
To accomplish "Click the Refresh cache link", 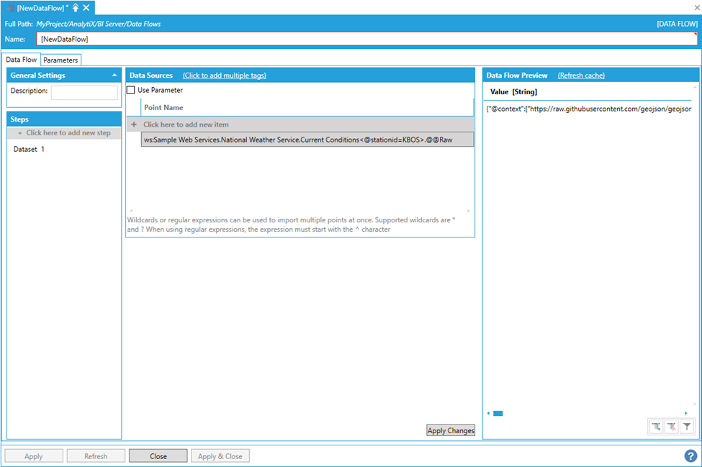I will tap(581, 75).
